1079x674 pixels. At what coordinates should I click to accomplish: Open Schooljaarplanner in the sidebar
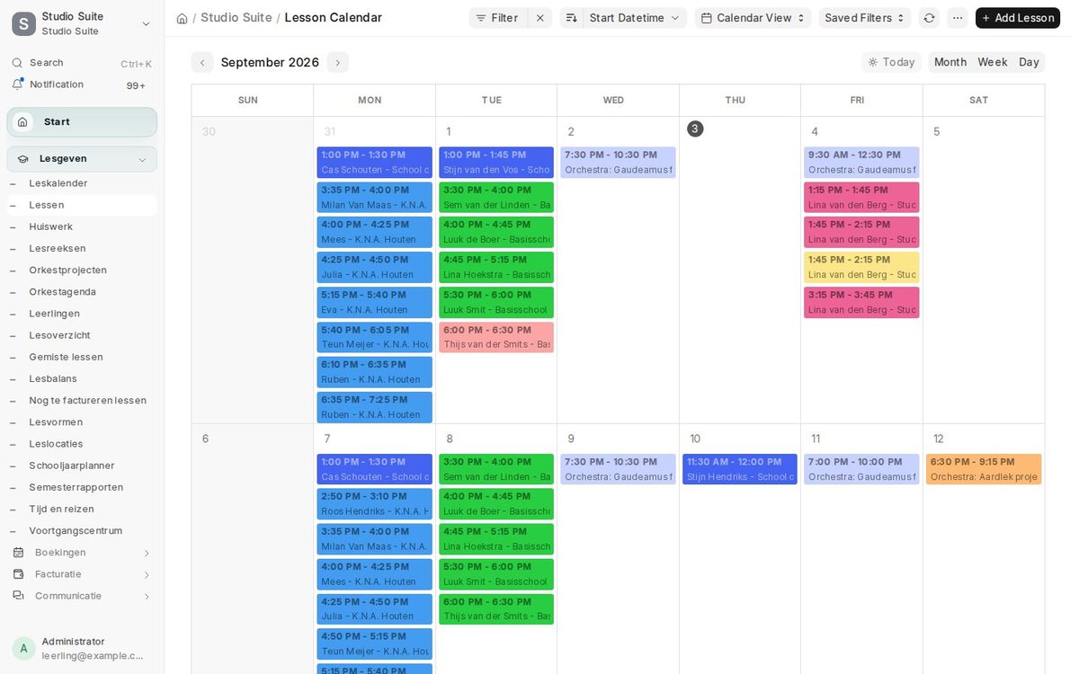pos(82,466)
